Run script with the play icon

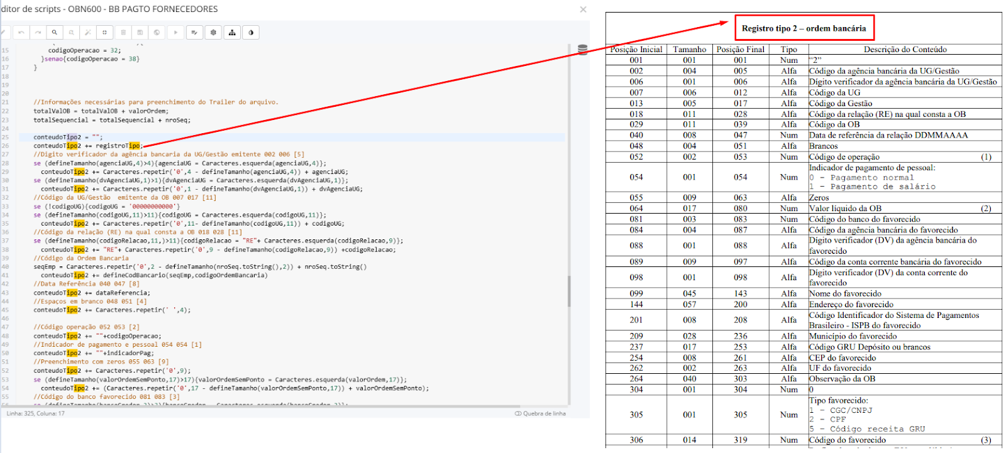click(175, 33)
